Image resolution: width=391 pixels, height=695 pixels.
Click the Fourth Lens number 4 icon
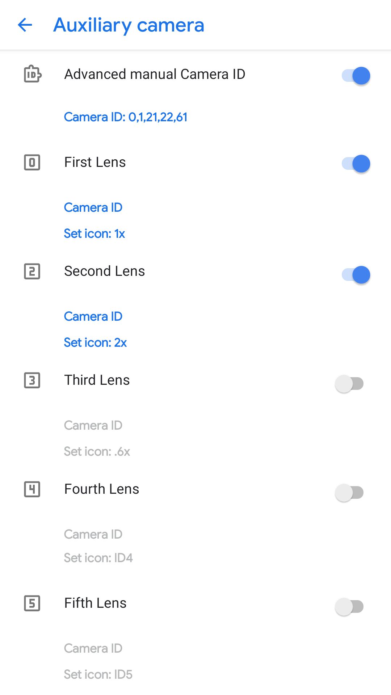32,489
